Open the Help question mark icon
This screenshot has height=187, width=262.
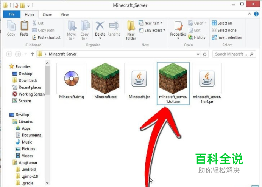[256, 14]
